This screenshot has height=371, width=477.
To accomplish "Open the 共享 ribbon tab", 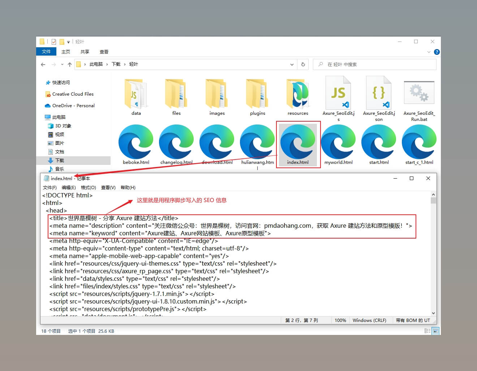I will tap(85, 52).
